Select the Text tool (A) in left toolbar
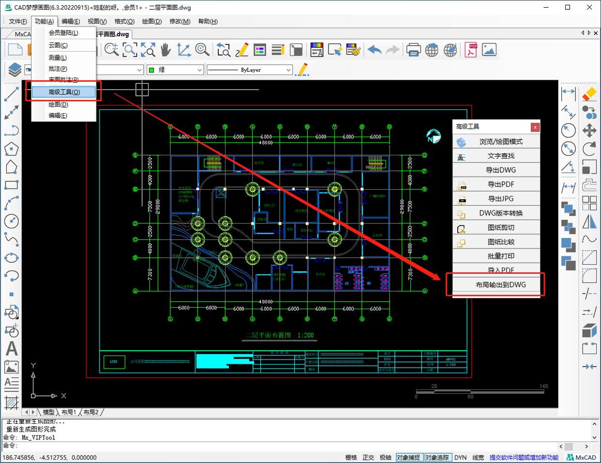Viewport: 601px width, 463px height. click(11, 349)
